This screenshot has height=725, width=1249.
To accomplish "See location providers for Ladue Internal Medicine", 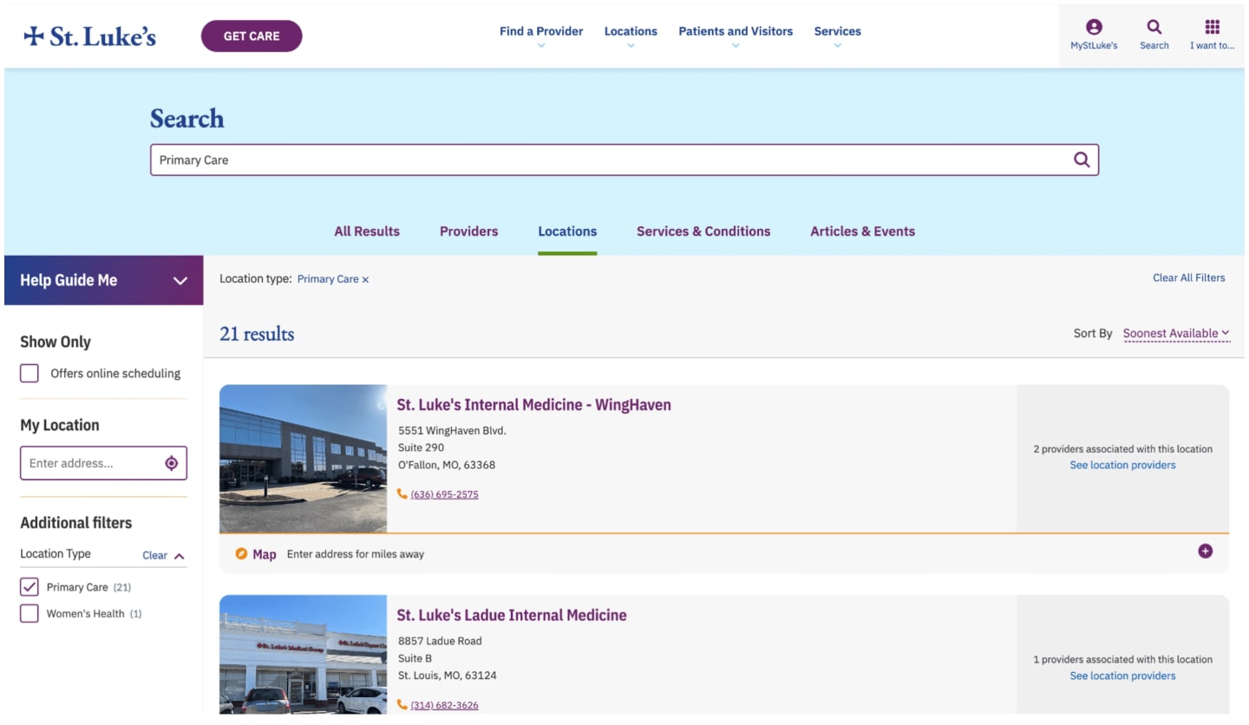I will [x=1123, y=676].
